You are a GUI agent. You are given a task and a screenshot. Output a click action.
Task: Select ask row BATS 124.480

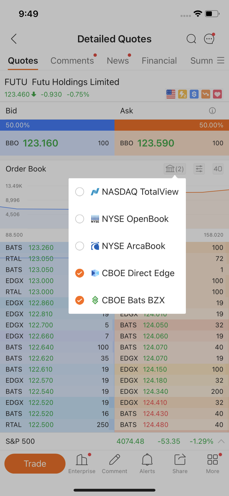172,425
